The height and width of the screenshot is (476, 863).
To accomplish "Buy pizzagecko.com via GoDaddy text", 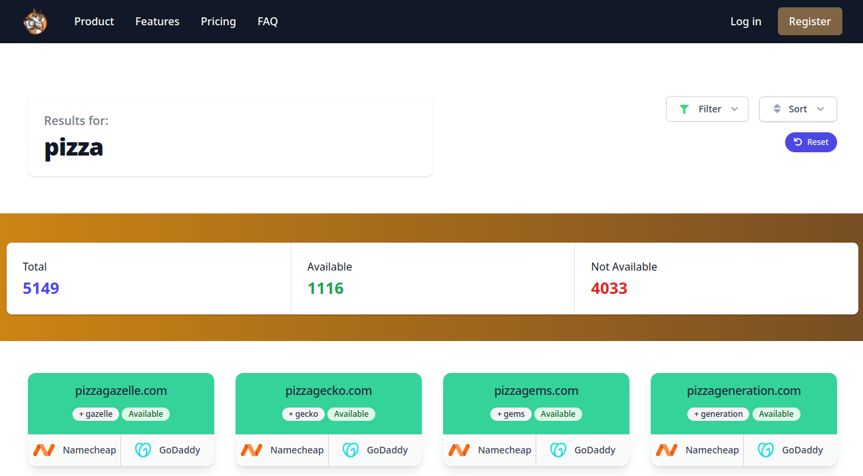I will pyautogui.click(x=387, y=450).
